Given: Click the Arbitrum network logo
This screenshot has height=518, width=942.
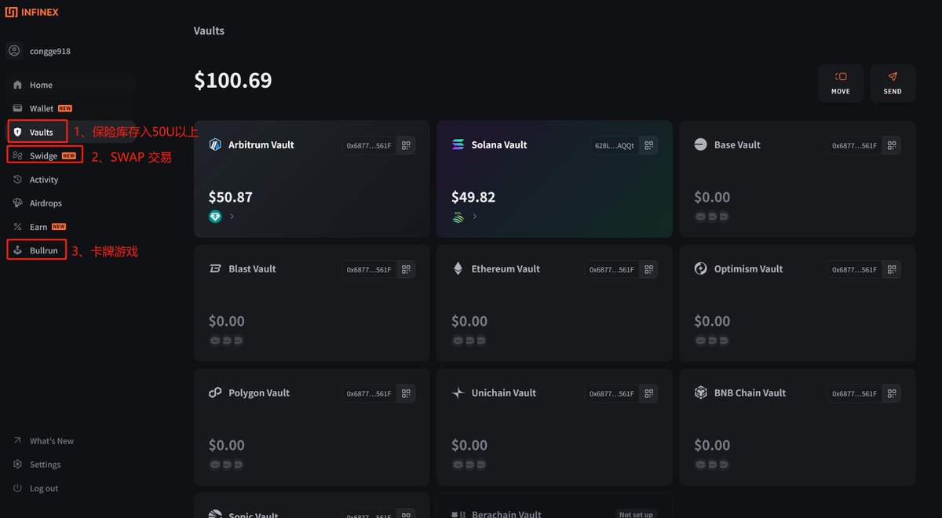Looking at the screenshot, I should pyautogui.click(x=215, y=144).
